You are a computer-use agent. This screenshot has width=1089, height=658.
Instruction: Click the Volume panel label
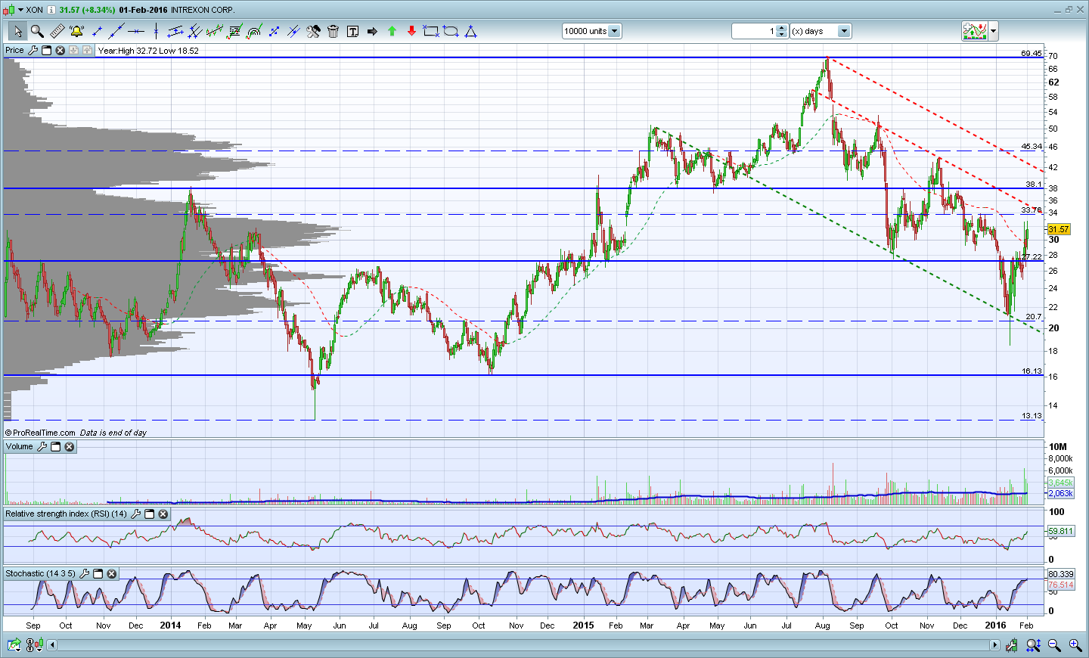click(x=20, y=447)
